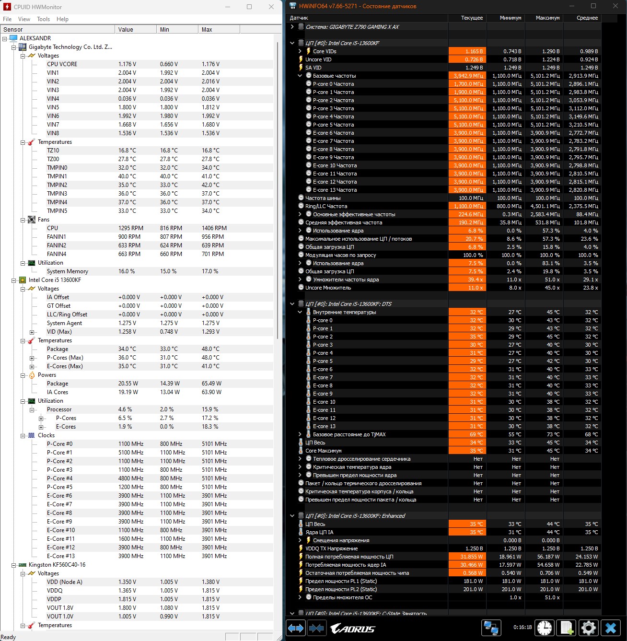Viewport: 627px width, 641px height.
Task: Expand the VID (Max) row in HWMonitor
Action: pos(32,332)
